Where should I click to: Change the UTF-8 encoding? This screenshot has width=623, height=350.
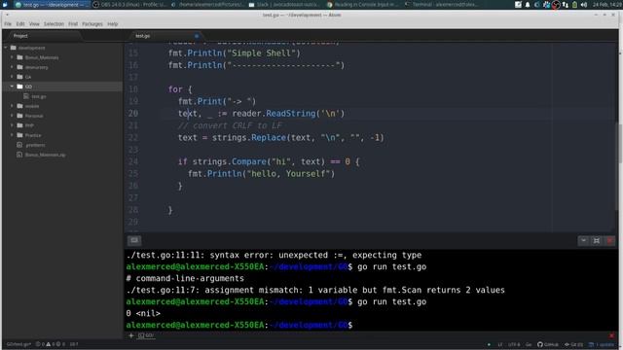point(514,344)
